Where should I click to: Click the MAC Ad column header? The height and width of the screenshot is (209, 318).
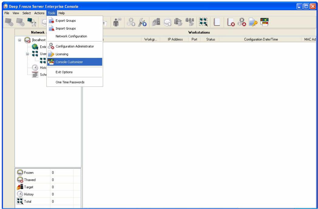coord(310,39)
